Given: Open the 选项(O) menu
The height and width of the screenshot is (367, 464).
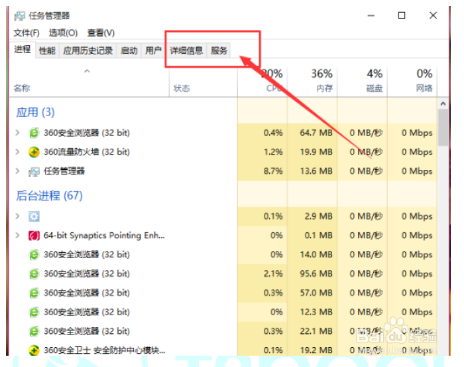Looking at the screenshot, I should [63, 33].
